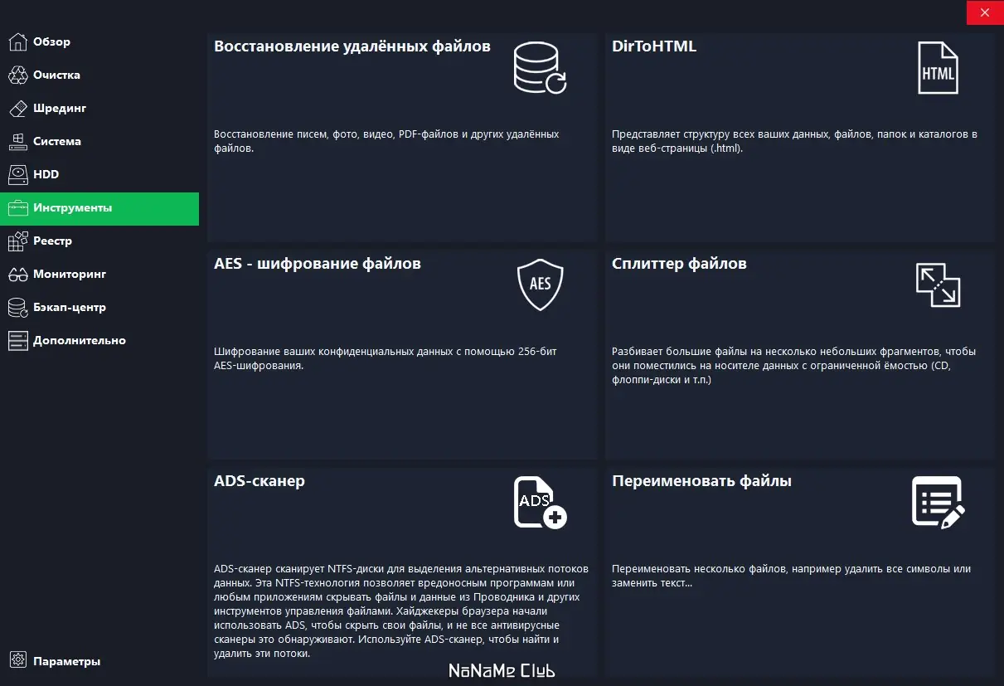The height and width of the screenshot is (686, 1004).
Task: Click the hard drive icon next to HDD
Action: (x=17, y=174)
